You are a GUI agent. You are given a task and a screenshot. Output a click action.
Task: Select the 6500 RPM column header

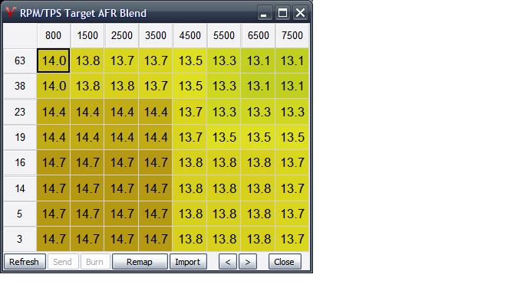(259, 35)
